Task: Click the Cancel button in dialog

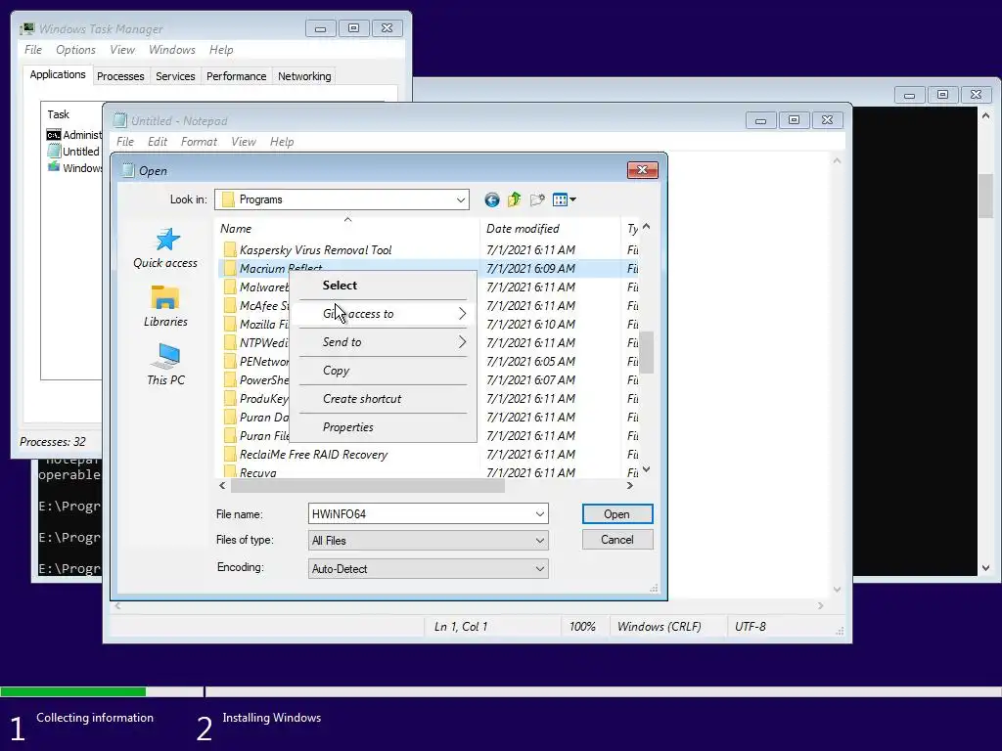Action: tap(617, 540)
